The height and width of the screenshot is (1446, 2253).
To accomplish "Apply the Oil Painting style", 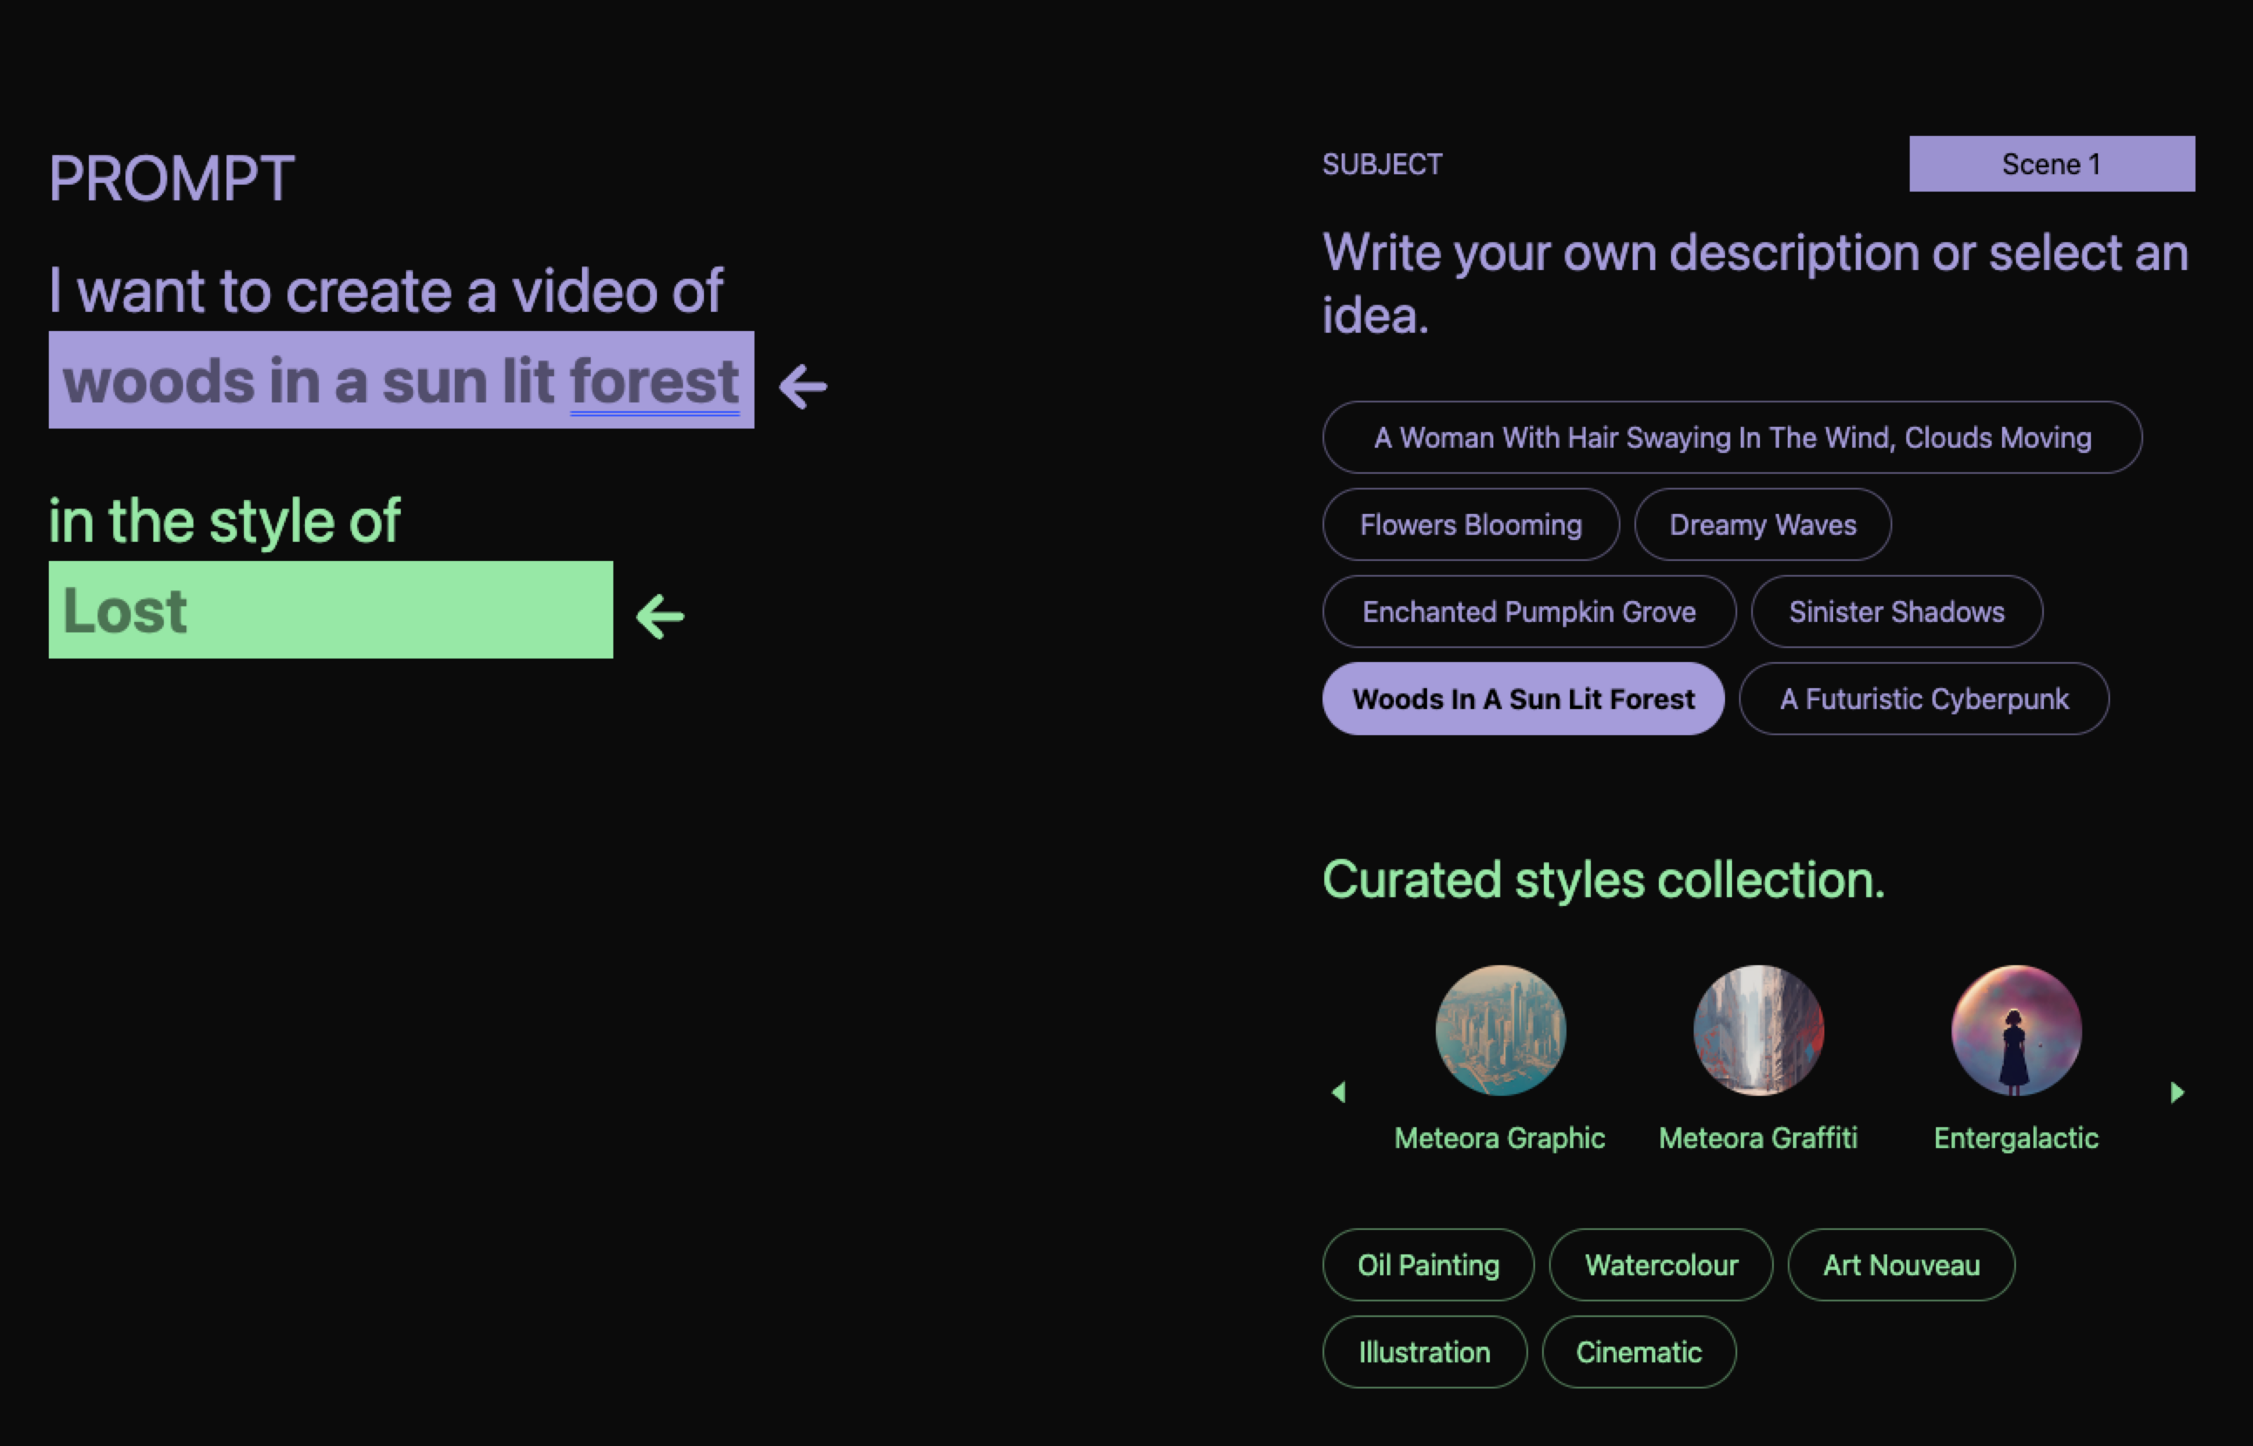I will pyautogui.click(x=1427, y=1265).
